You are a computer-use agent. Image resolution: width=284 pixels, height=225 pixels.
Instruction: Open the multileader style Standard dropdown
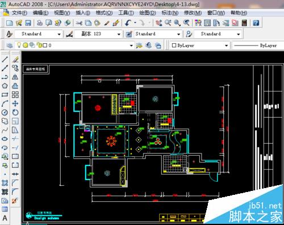click(218, 34)
